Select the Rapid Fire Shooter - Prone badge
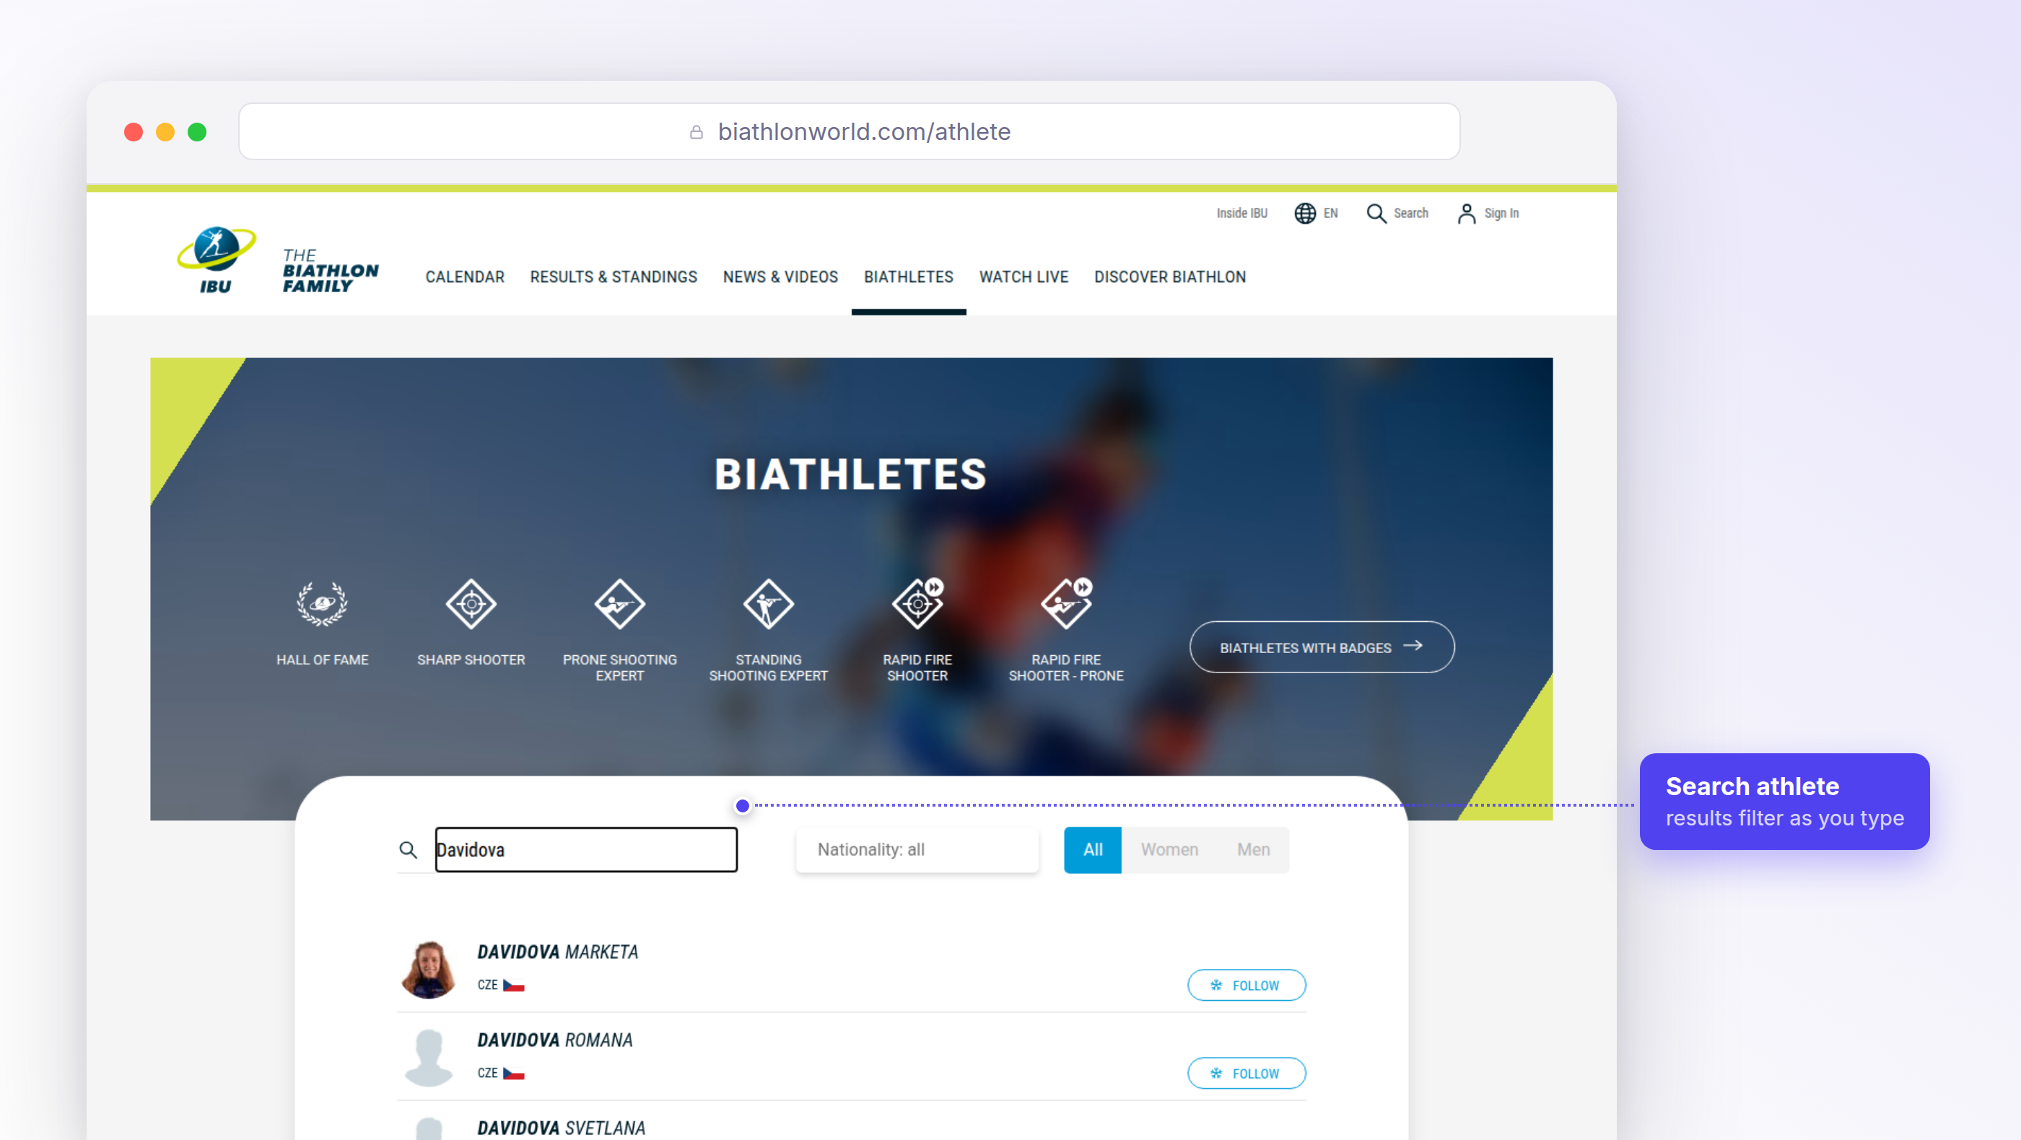 tap(1066, 603)
